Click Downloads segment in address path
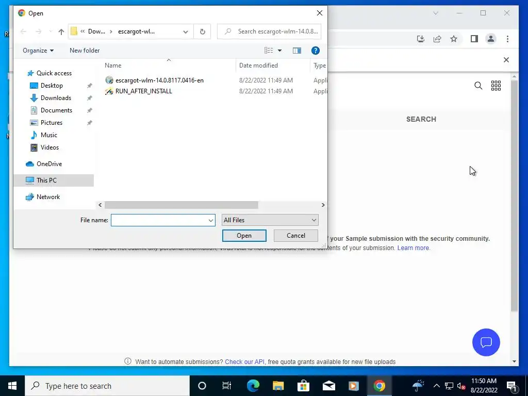 pyautogui.click(x=96, y=31)
